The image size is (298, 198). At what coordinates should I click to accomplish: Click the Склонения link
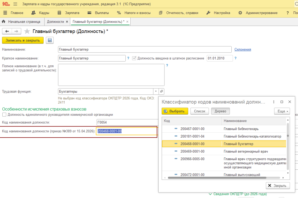click(243, 50)
